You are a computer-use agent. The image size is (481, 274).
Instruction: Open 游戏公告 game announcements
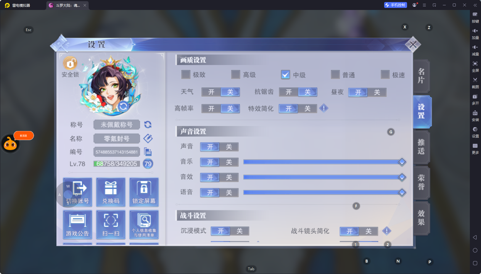point(77,224)
